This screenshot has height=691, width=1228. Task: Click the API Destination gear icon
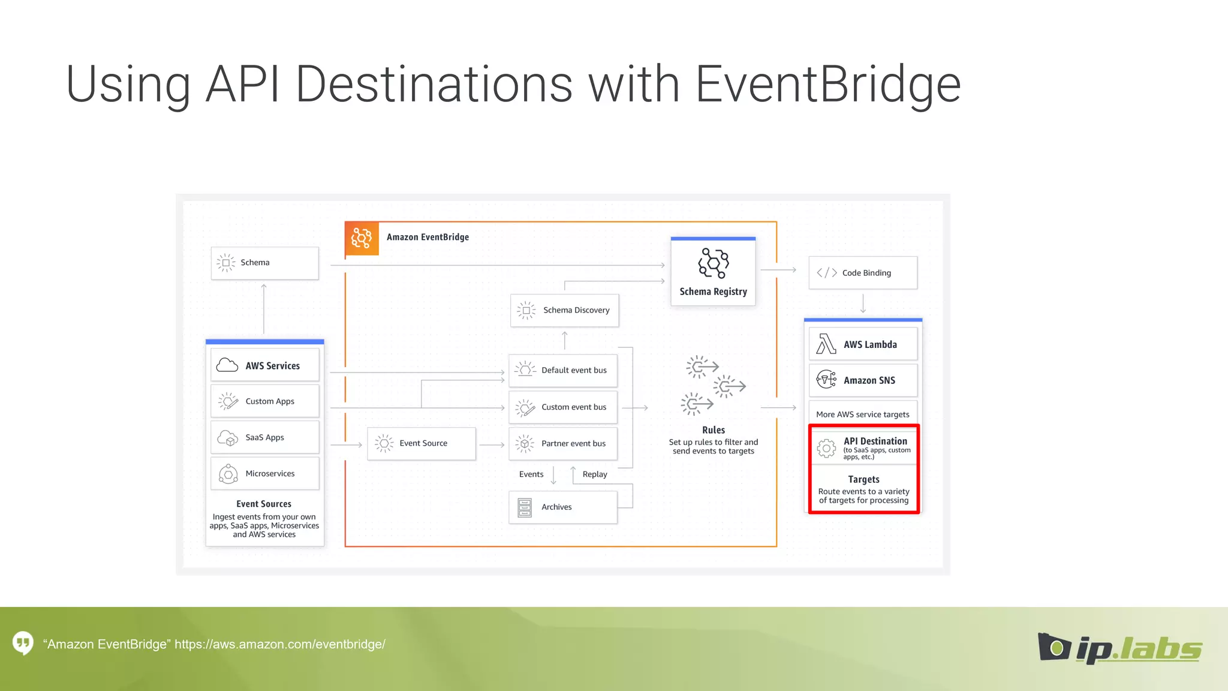tap(826, 448)
